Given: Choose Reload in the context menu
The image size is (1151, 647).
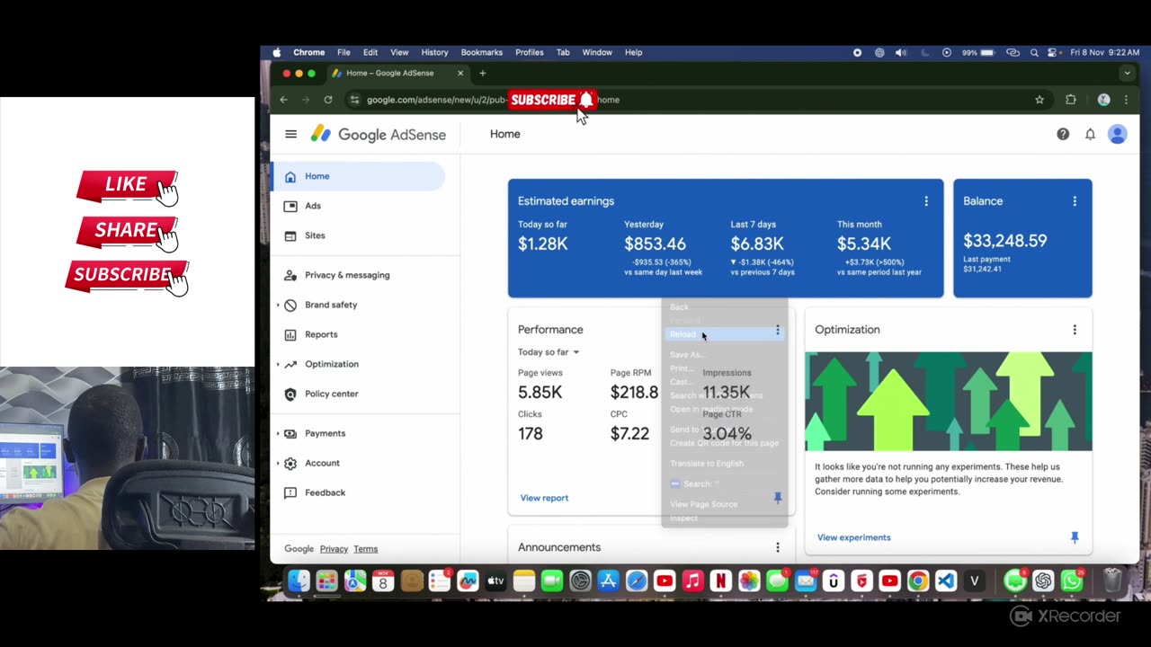Looking at the screenshot, I should (724, 334).
